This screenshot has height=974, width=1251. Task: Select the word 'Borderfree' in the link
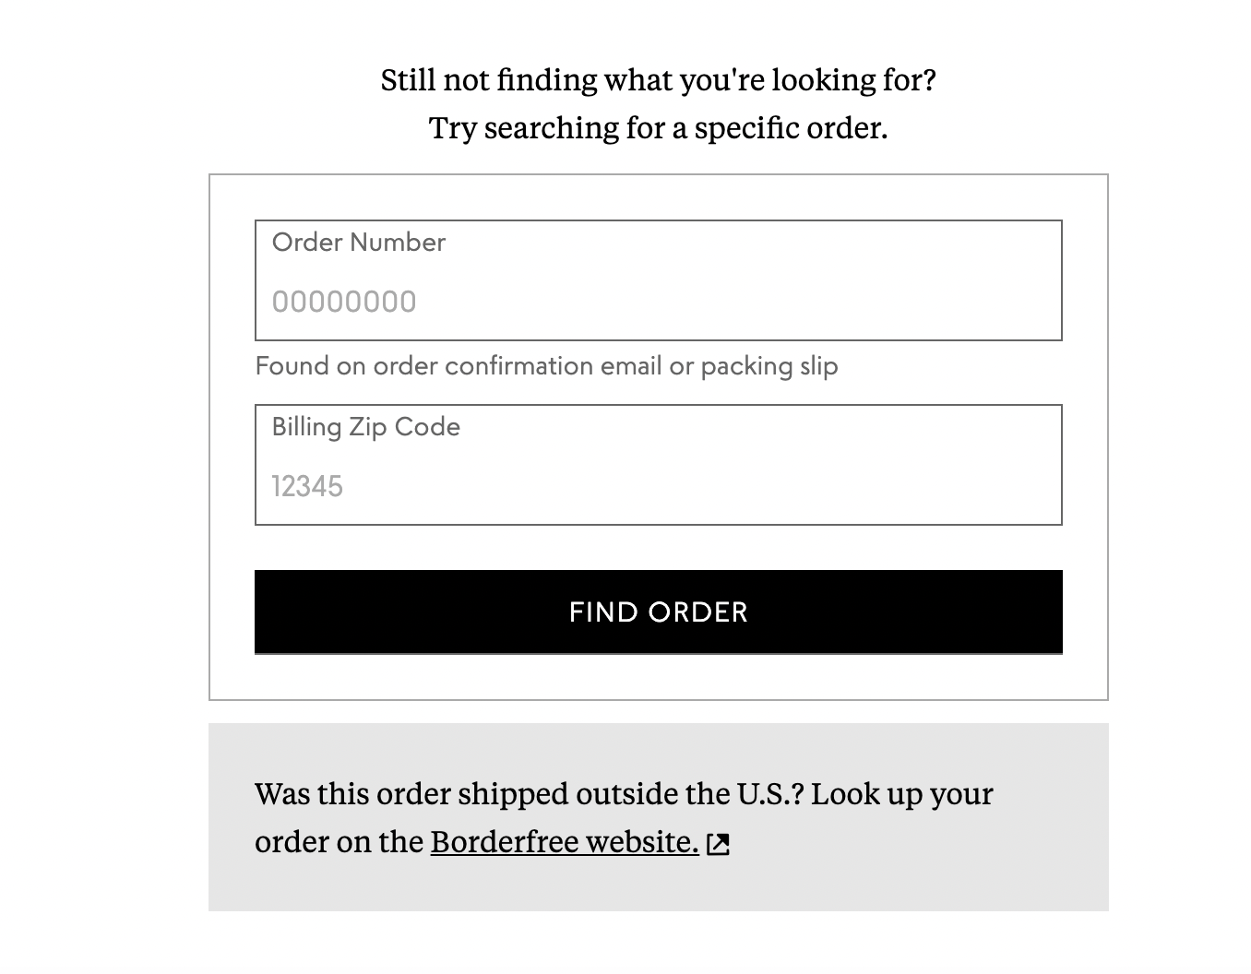[505, 842]
